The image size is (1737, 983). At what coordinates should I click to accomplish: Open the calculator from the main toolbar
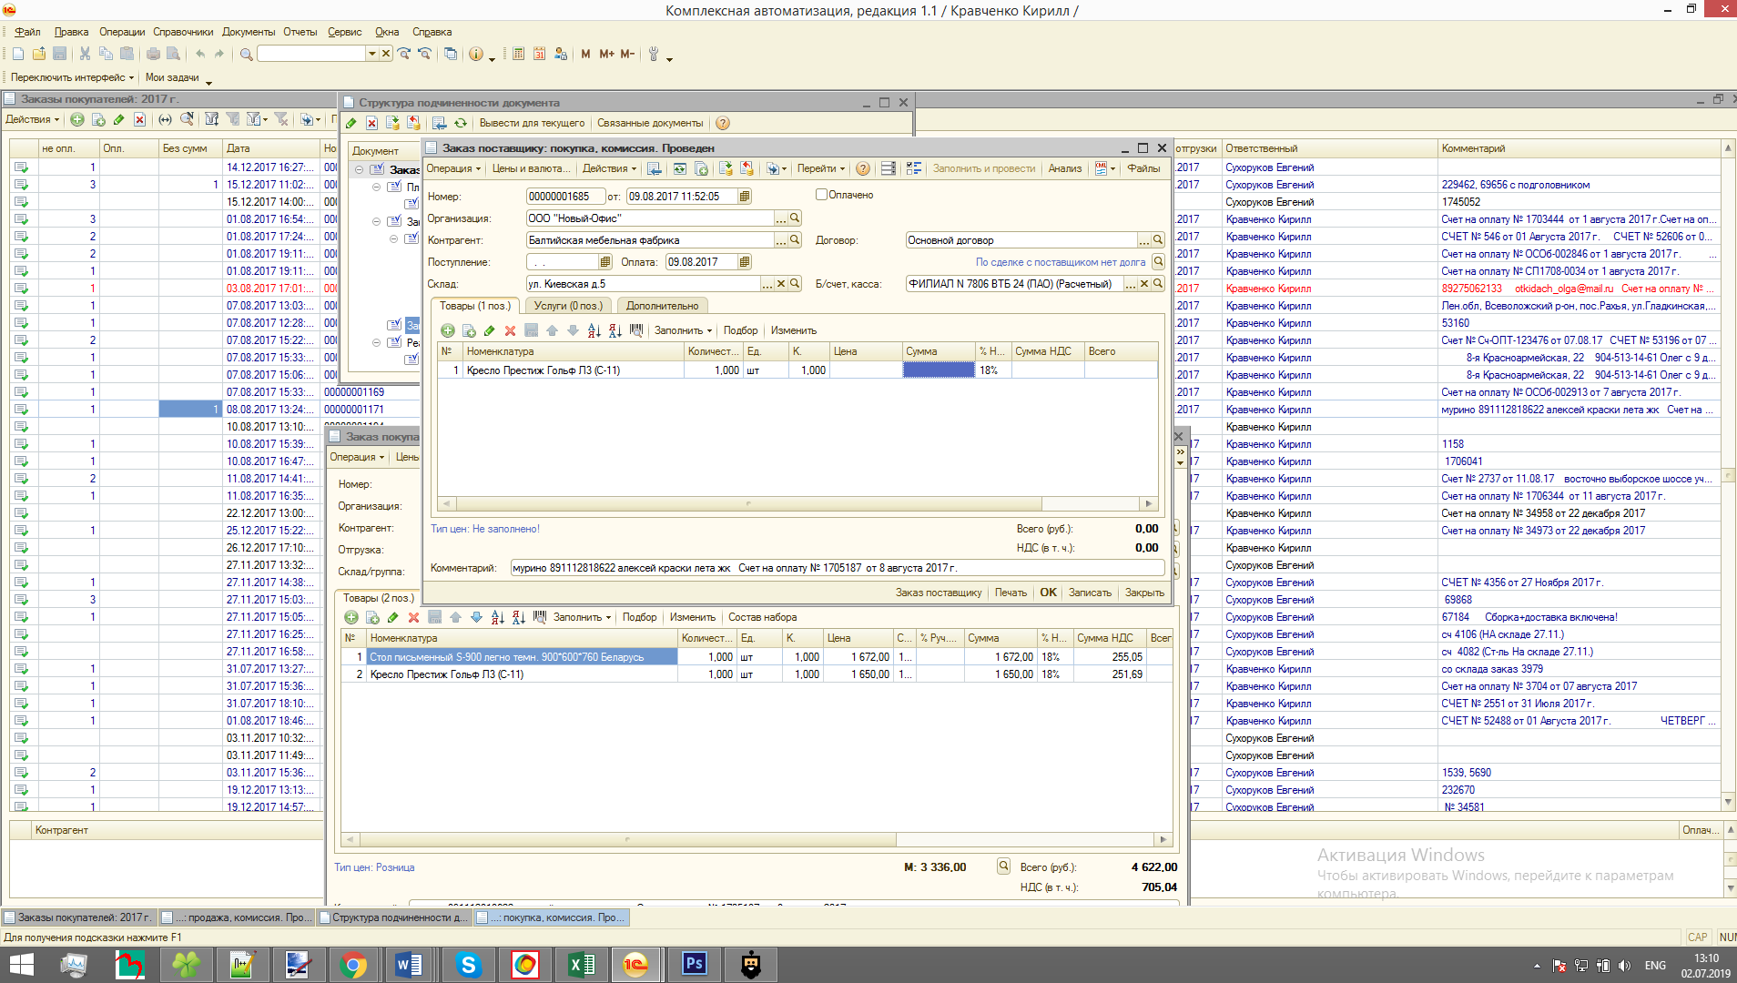point(518,55)
